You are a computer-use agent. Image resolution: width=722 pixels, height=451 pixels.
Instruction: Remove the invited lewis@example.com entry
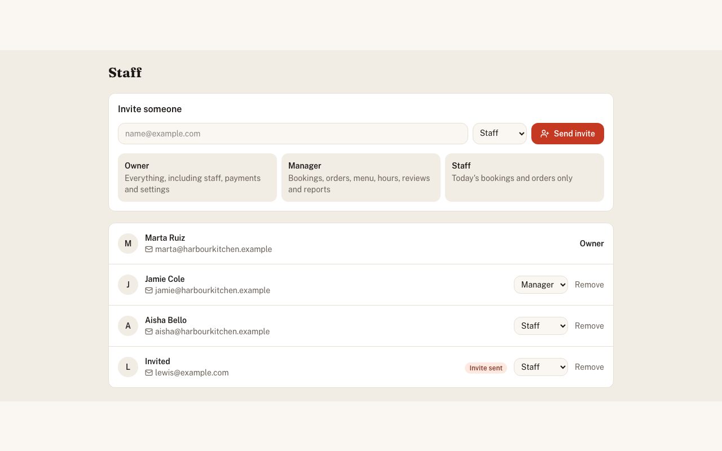tap(589, 367)
